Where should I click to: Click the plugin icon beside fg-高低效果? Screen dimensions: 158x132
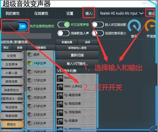click(x=60, y=104)
